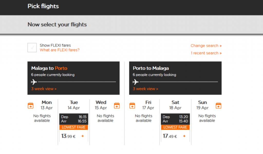
Task: Open What are FLEXI fares? link
Action: 60,50
